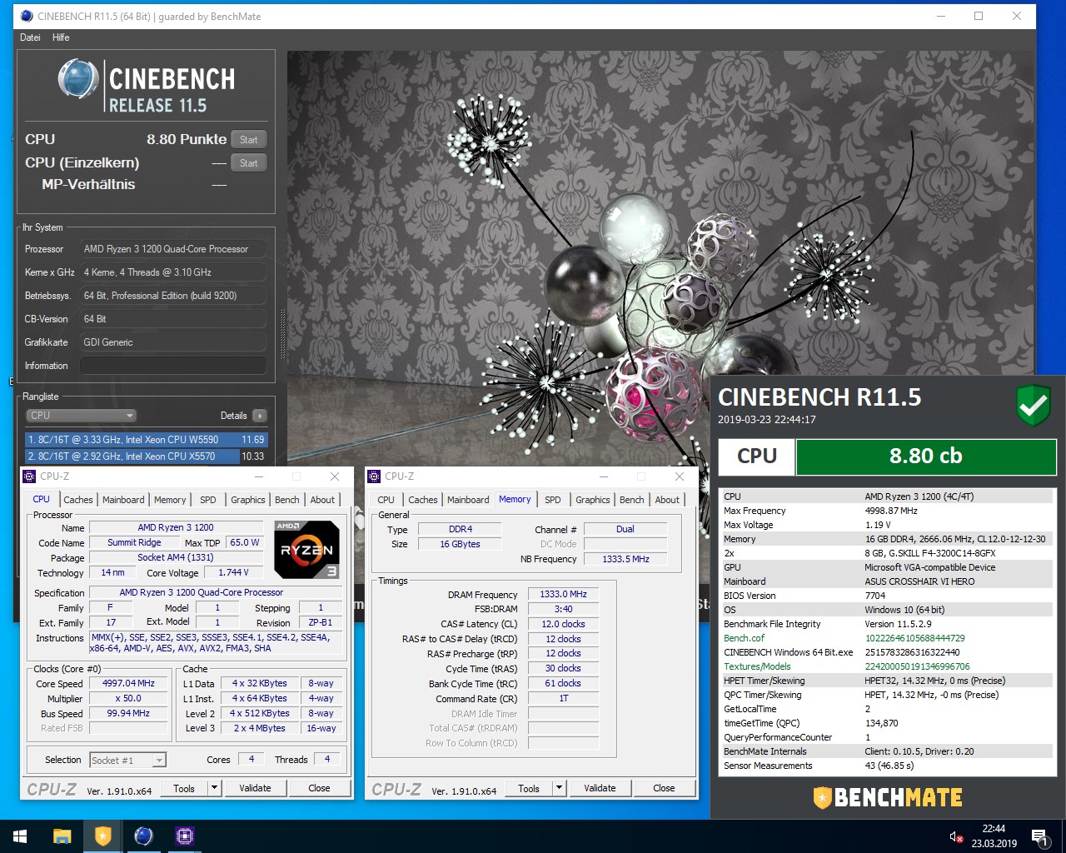This screenshot has height=853, width=1066.
Task: Click the Cinebench title bar icon
Action: tap(27, 16)
